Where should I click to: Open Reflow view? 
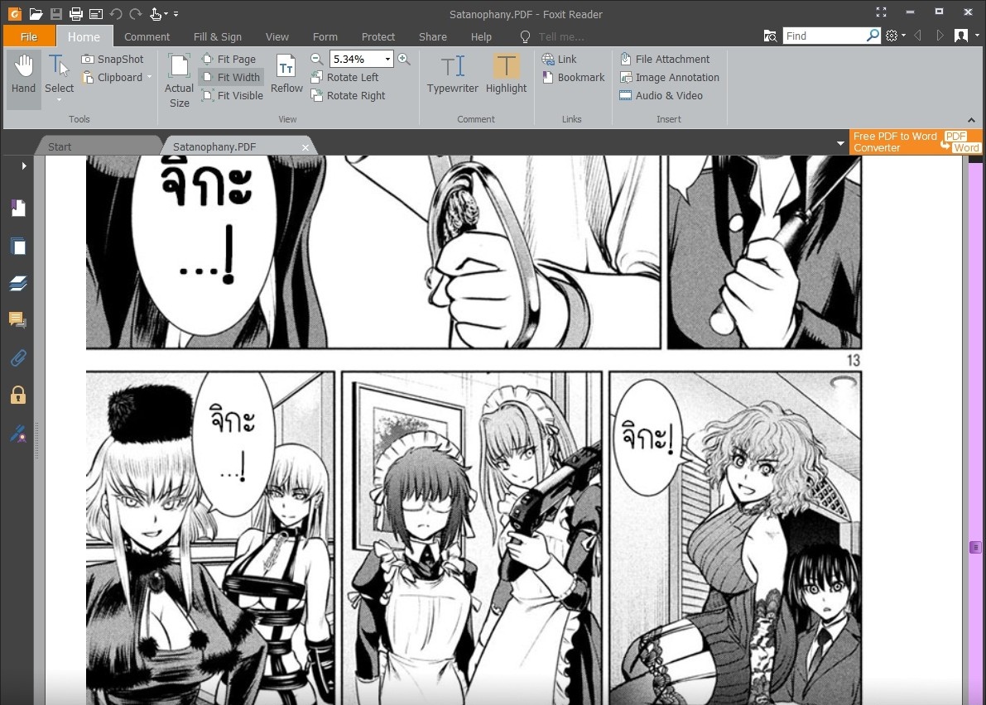pyautogui.click(x=286, y=74)
